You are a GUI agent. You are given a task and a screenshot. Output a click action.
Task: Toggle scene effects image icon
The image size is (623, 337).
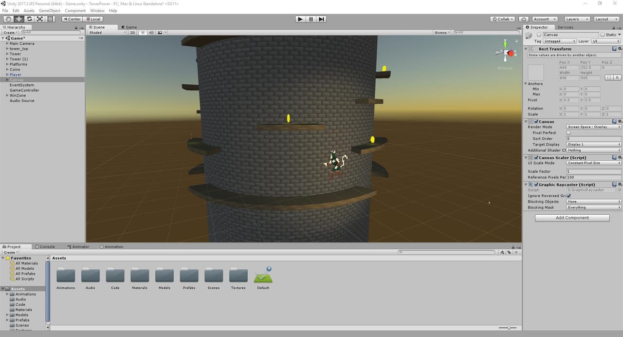(x=160, y=33)
